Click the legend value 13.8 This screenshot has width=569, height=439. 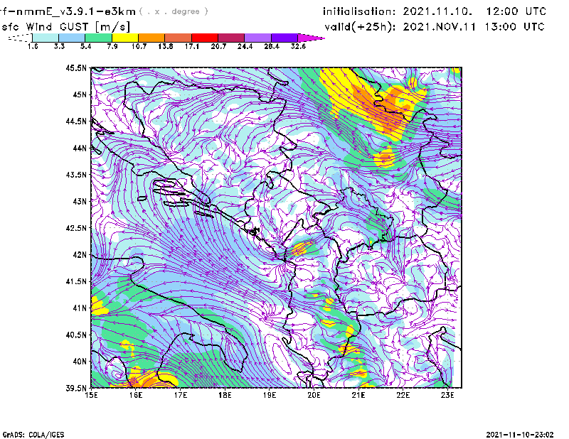(x=166, y=46)
